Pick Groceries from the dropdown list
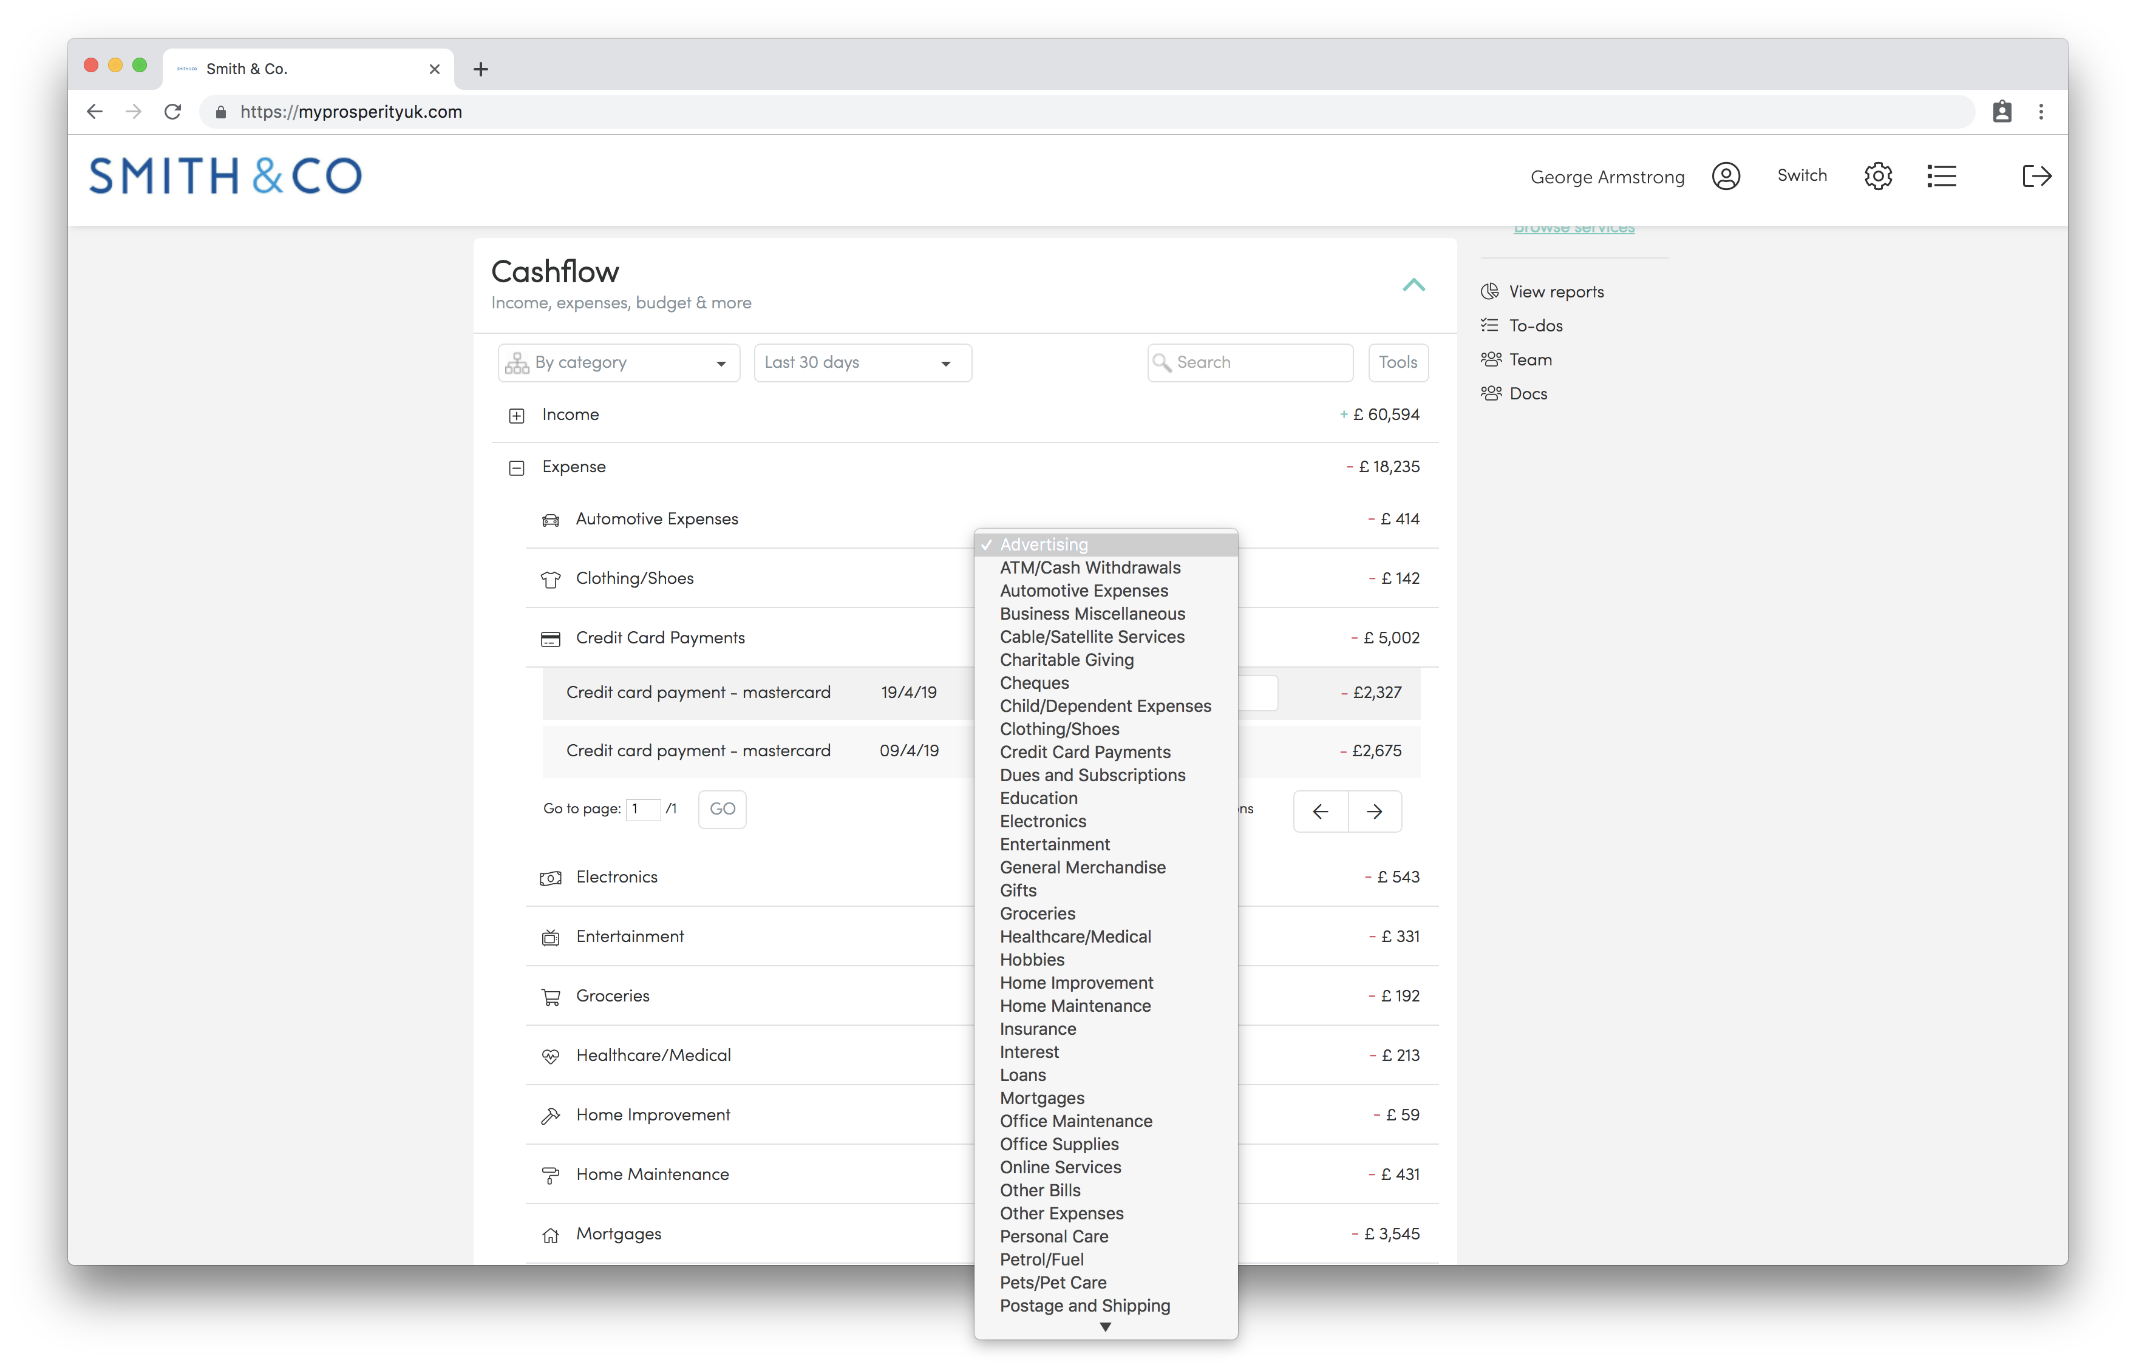The height and width of the screenshot is (1362, 2136). pos(1106,913)
